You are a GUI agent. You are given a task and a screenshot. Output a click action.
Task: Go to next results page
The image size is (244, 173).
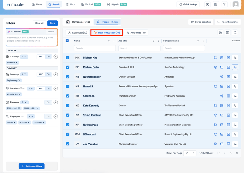tap(231, 153)
